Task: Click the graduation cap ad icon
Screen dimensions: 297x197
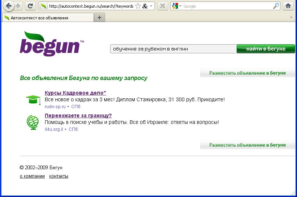Action: pos(33,99)
